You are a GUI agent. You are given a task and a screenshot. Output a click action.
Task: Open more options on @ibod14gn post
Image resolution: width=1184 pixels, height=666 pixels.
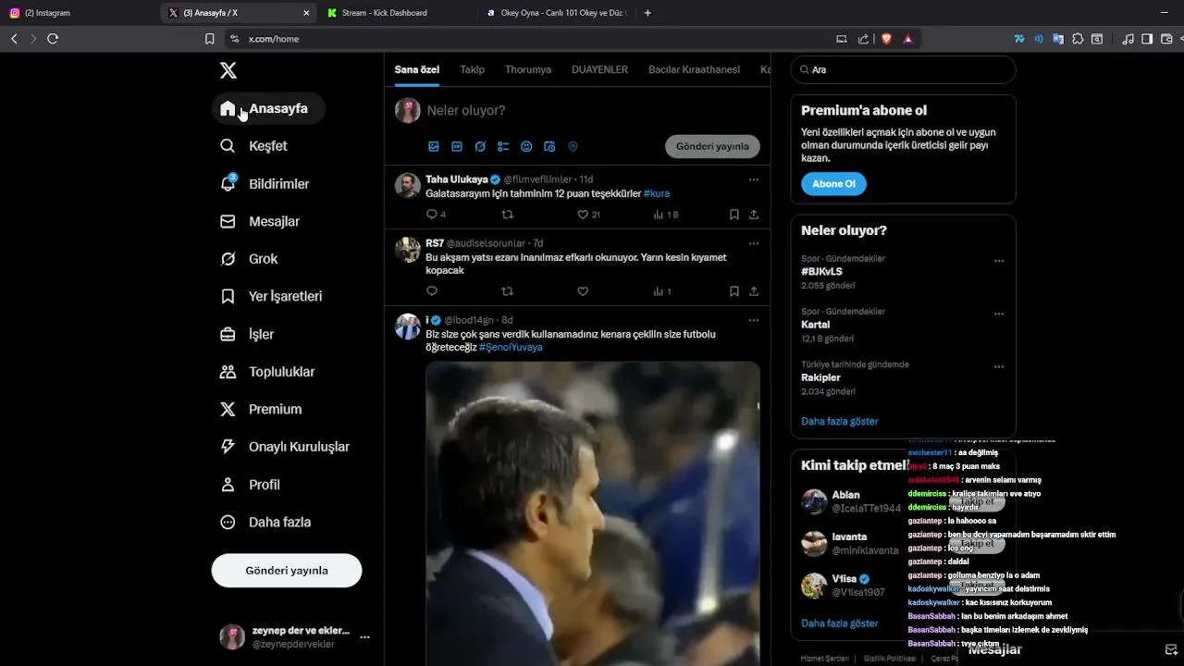(x=754, y=320)
